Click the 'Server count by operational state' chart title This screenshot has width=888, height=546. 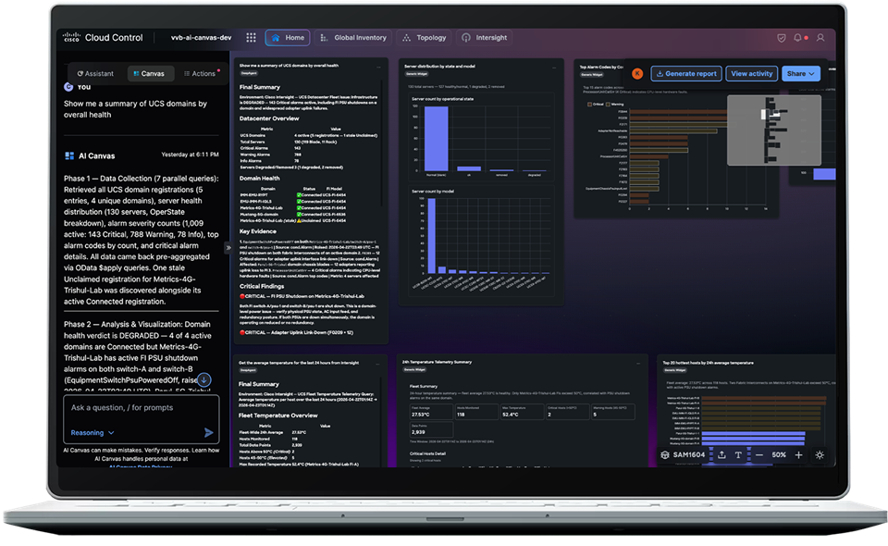442,99
